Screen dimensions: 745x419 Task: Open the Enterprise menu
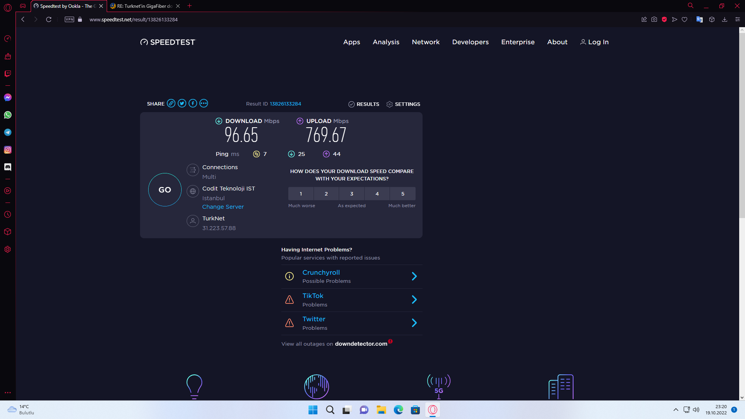pyautogui.click(x=518, y=42)
